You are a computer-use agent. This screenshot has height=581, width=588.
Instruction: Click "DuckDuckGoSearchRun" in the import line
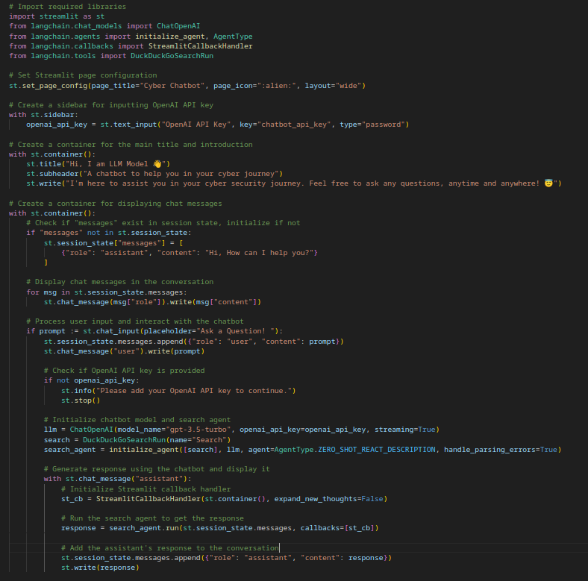[172, 56]
